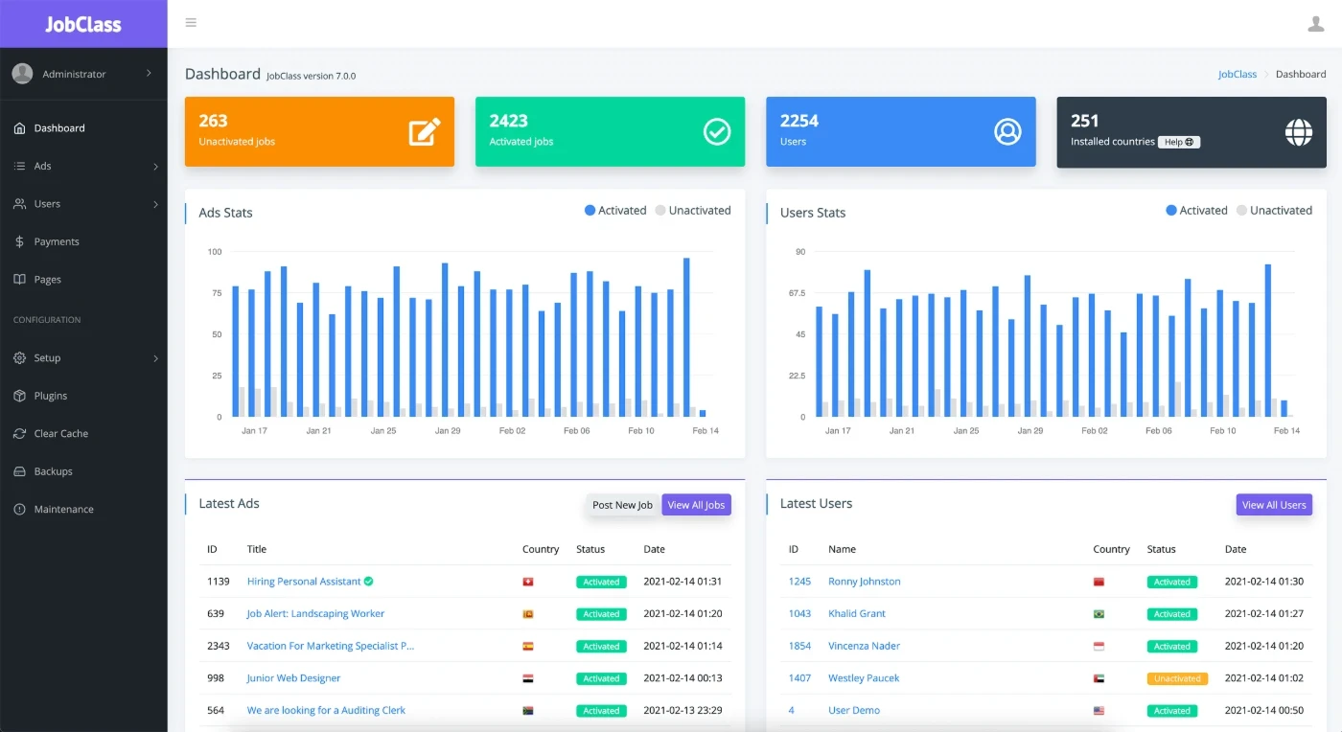Open the Payments menu item
1342x732 pixels.
[57, 242]
